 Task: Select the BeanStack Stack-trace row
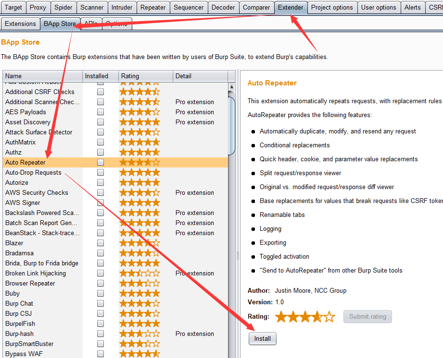coord(115,233)
